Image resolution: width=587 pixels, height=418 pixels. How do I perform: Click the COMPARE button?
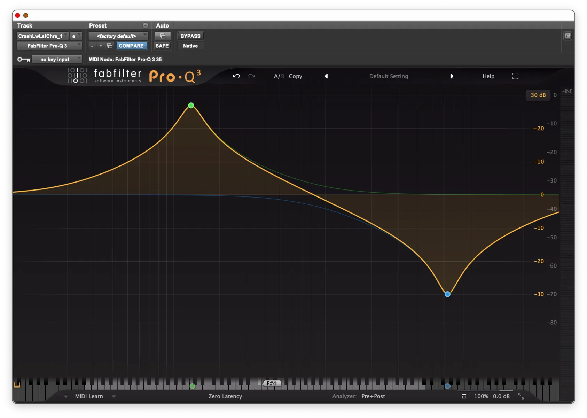(x=132, y=46)
